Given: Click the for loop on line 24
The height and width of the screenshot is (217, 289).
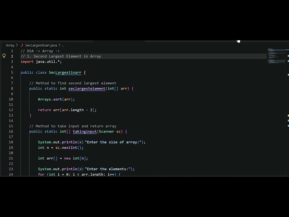Looking at the screenshot, I should tap(79, 174).
